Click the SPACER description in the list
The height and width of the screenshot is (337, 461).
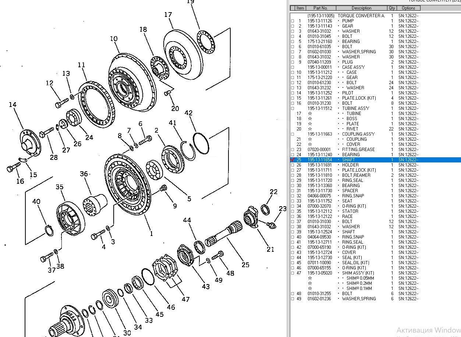(350, 191)
